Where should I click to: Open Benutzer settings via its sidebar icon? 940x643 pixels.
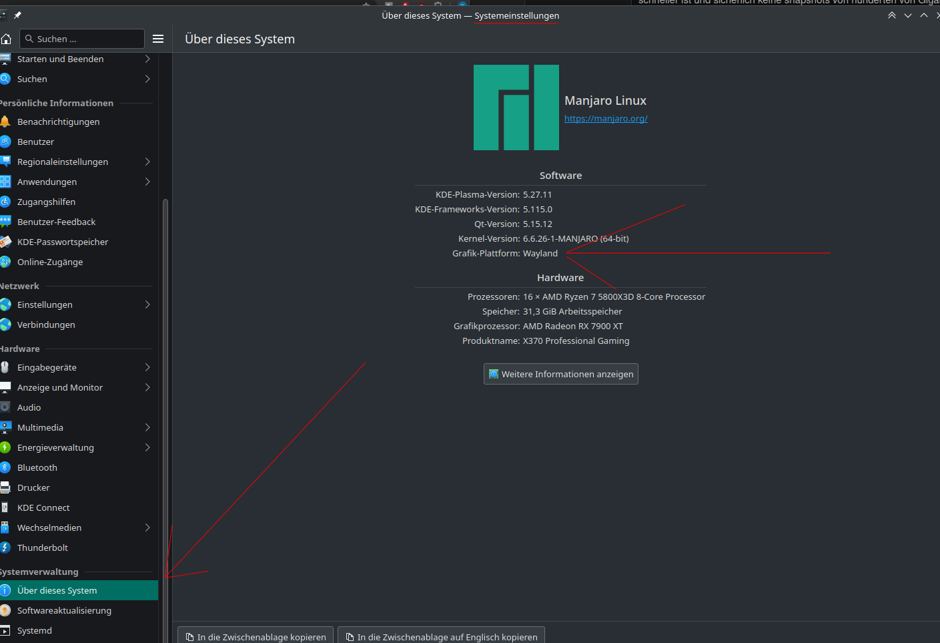[x=5, y=142]
